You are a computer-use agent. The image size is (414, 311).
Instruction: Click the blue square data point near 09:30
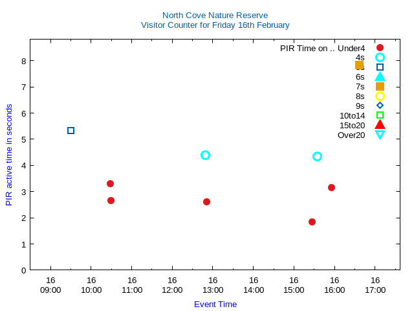click(71, 131)
